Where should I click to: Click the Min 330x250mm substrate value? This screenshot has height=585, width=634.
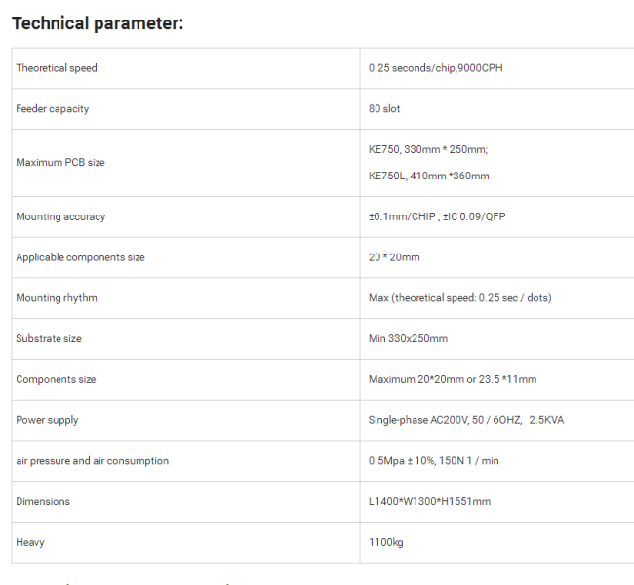(408, 338)
